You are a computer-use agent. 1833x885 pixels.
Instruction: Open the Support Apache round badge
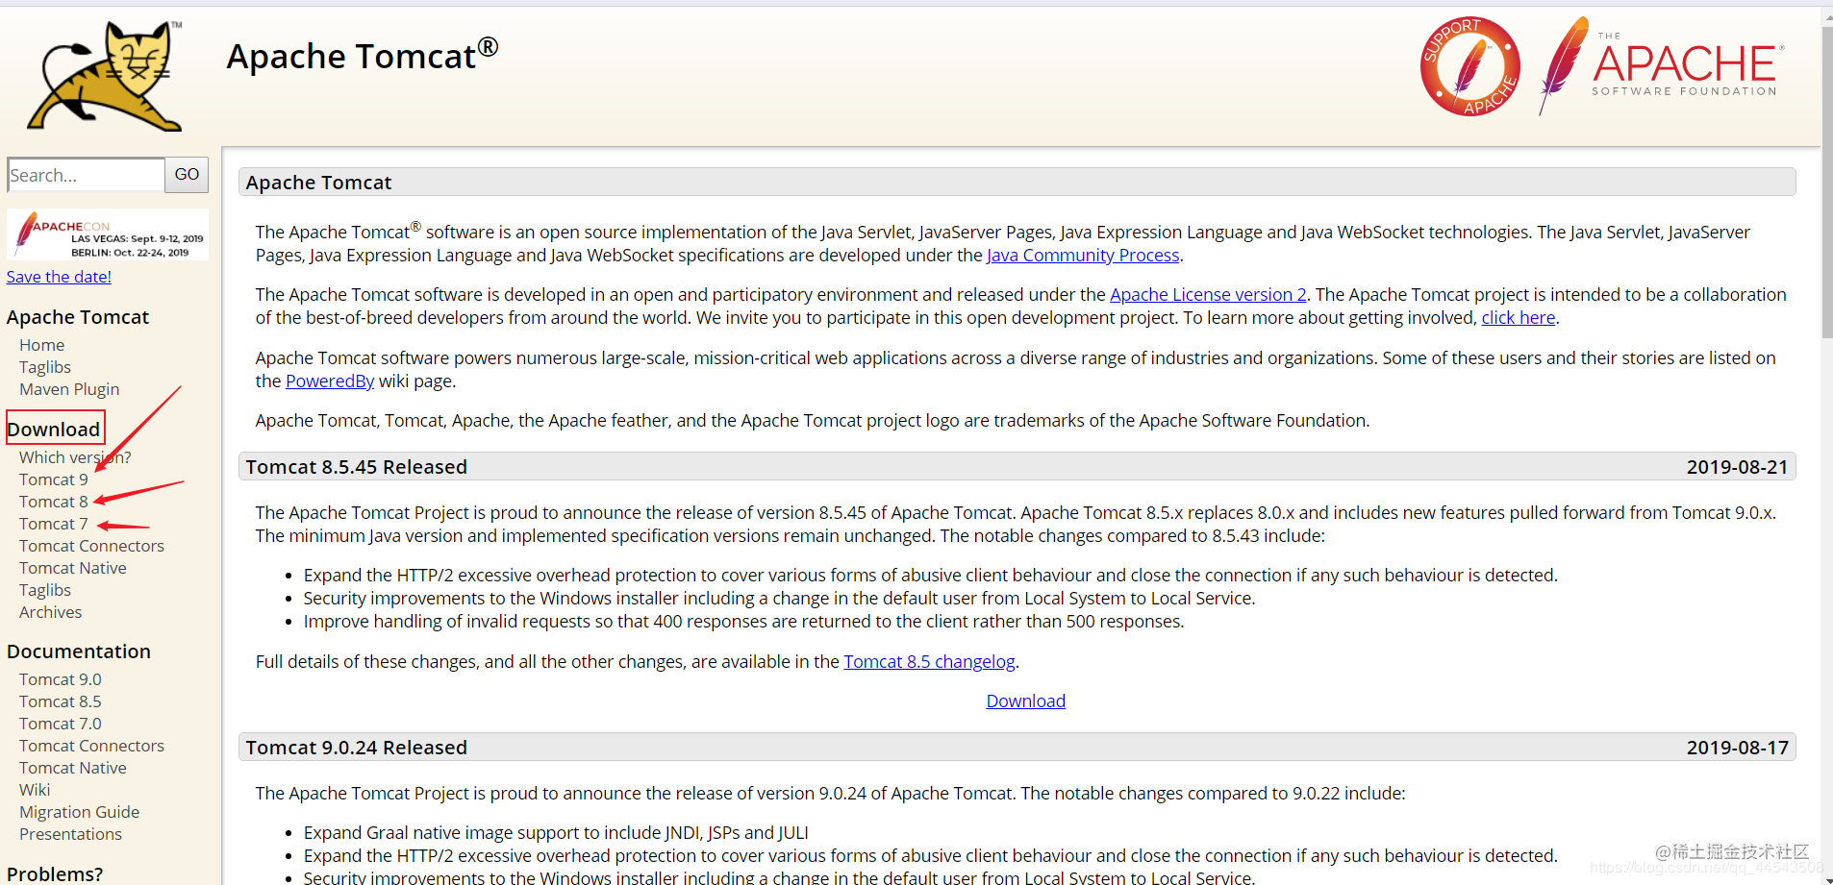(1469, 66)
